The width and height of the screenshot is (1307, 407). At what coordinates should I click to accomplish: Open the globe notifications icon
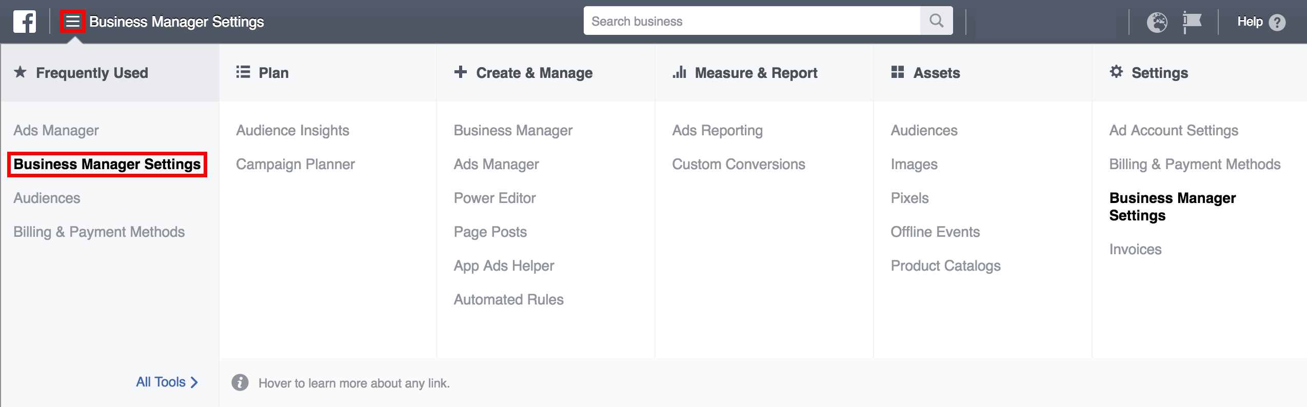(1157, 22)
